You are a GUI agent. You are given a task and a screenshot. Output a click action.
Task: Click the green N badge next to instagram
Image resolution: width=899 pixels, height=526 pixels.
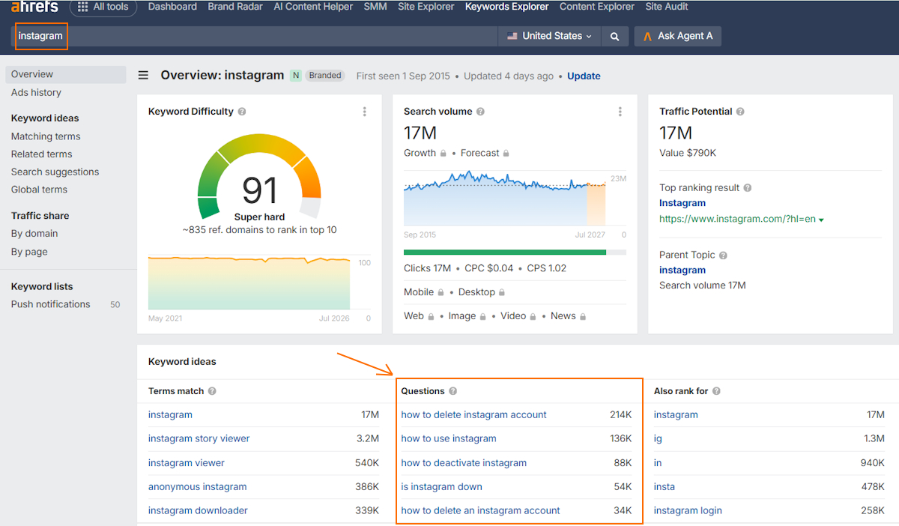click(296, 76)
